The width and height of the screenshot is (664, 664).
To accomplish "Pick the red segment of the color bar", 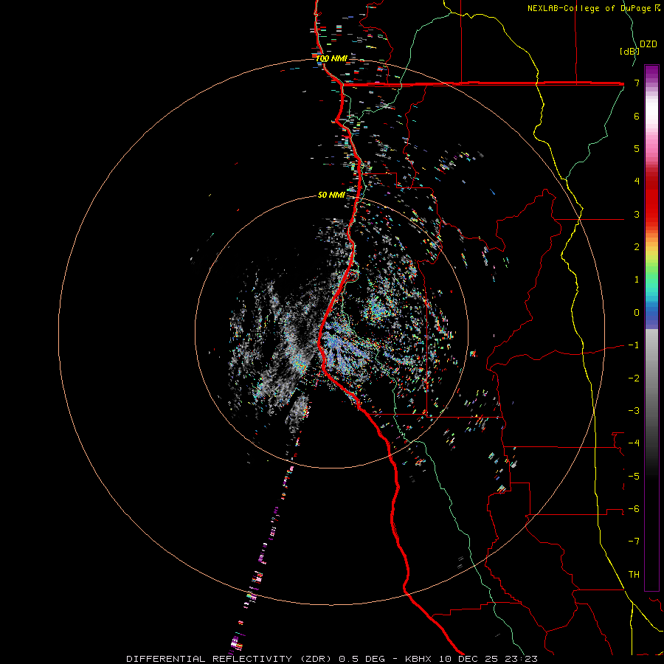I will [651, 199].
